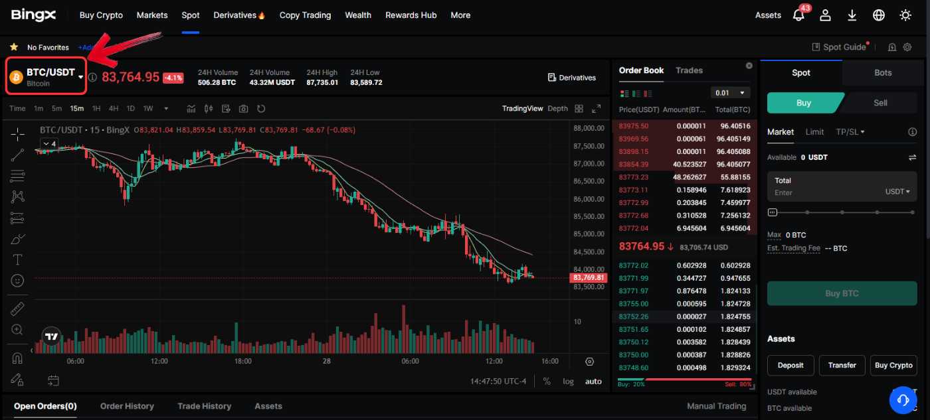Viewport: 930px width, 420px height.
Task: Toggle the light/dark theme sun icon
Action: pos(905,15)
